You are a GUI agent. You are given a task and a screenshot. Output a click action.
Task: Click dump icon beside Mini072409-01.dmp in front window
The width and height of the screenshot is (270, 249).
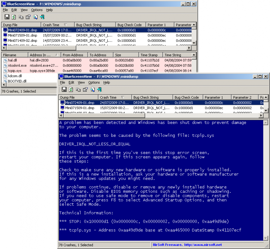pyautogui.click(x=62, y=103)
